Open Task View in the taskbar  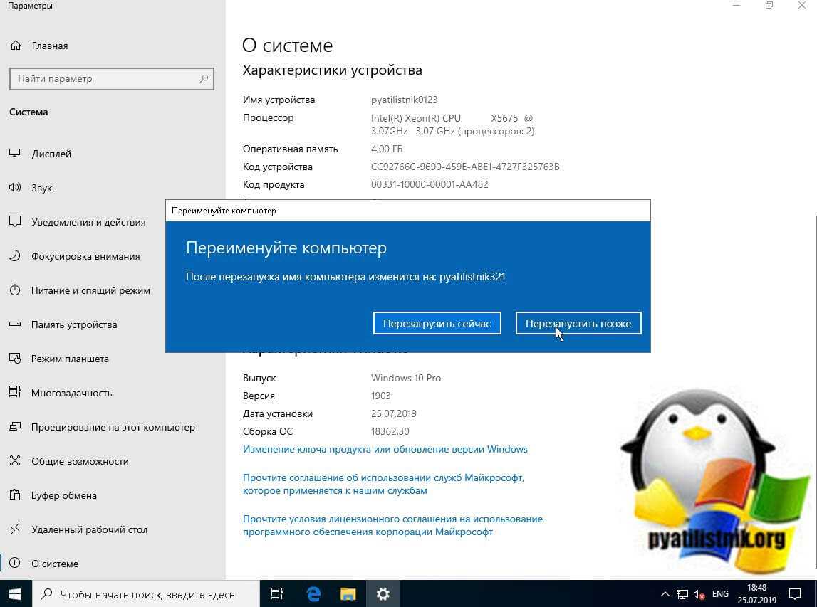tap(277, 594)
